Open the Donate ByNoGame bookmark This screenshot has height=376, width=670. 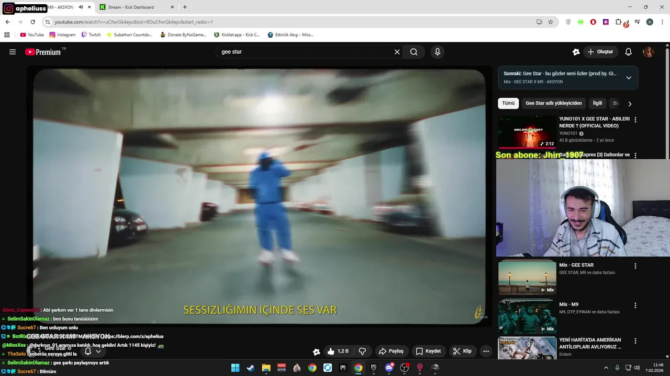point(183,35)
